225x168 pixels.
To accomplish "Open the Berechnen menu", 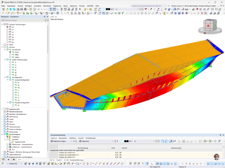I will [x=47, y=6].
